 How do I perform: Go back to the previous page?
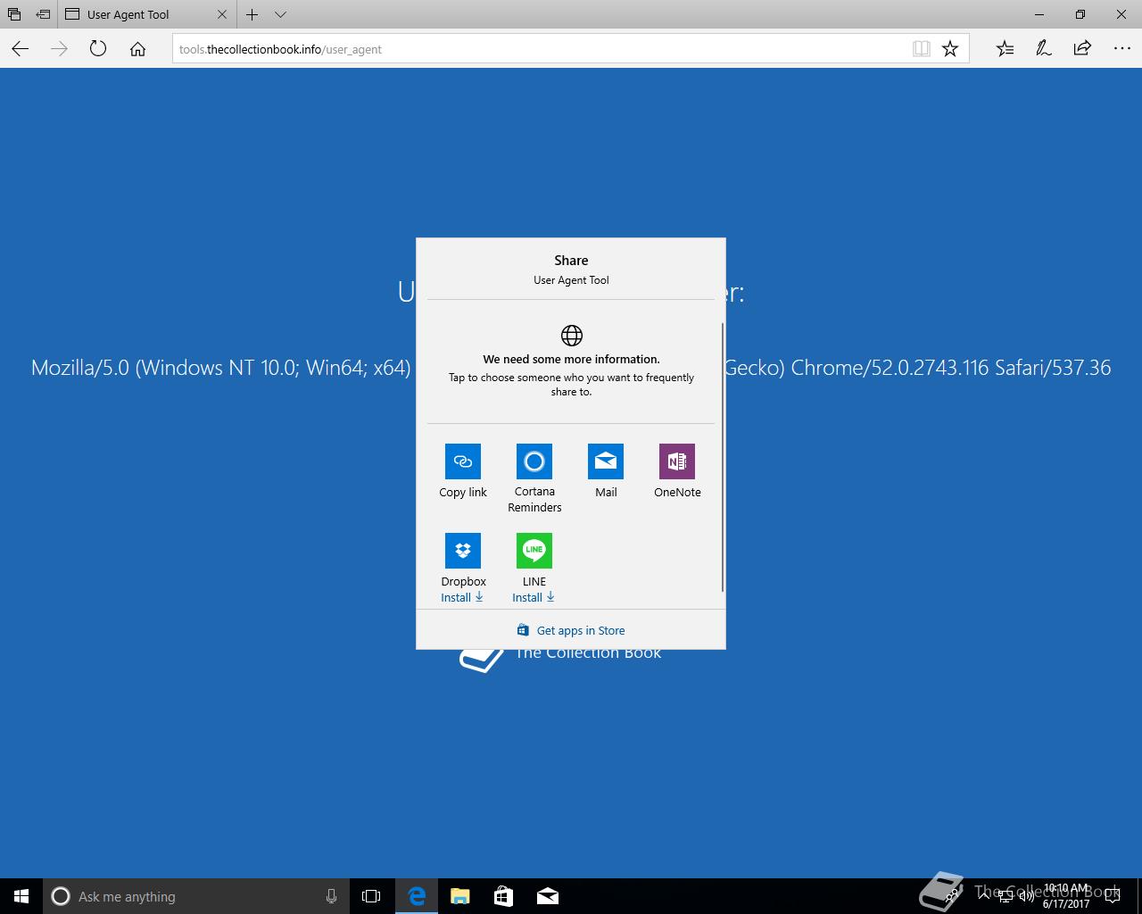tap(21, 49)
